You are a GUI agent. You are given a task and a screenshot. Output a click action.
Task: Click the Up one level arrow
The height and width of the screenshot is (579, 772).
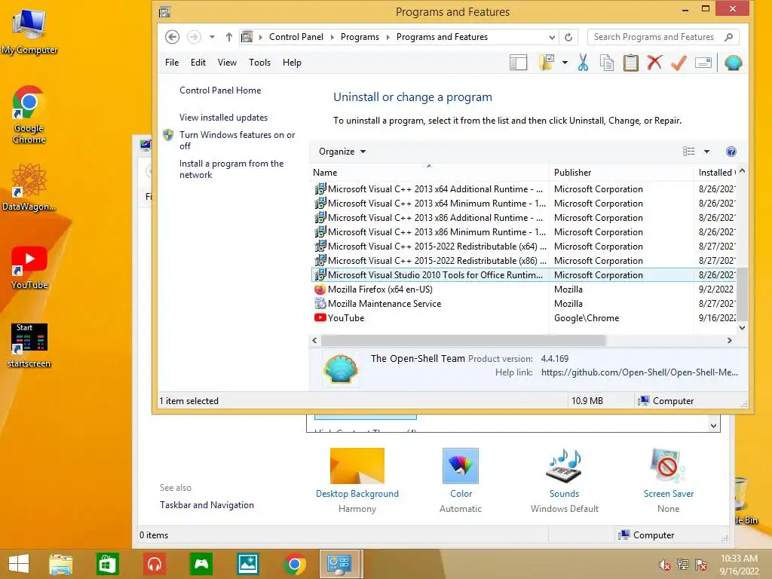tap(229, 37)
